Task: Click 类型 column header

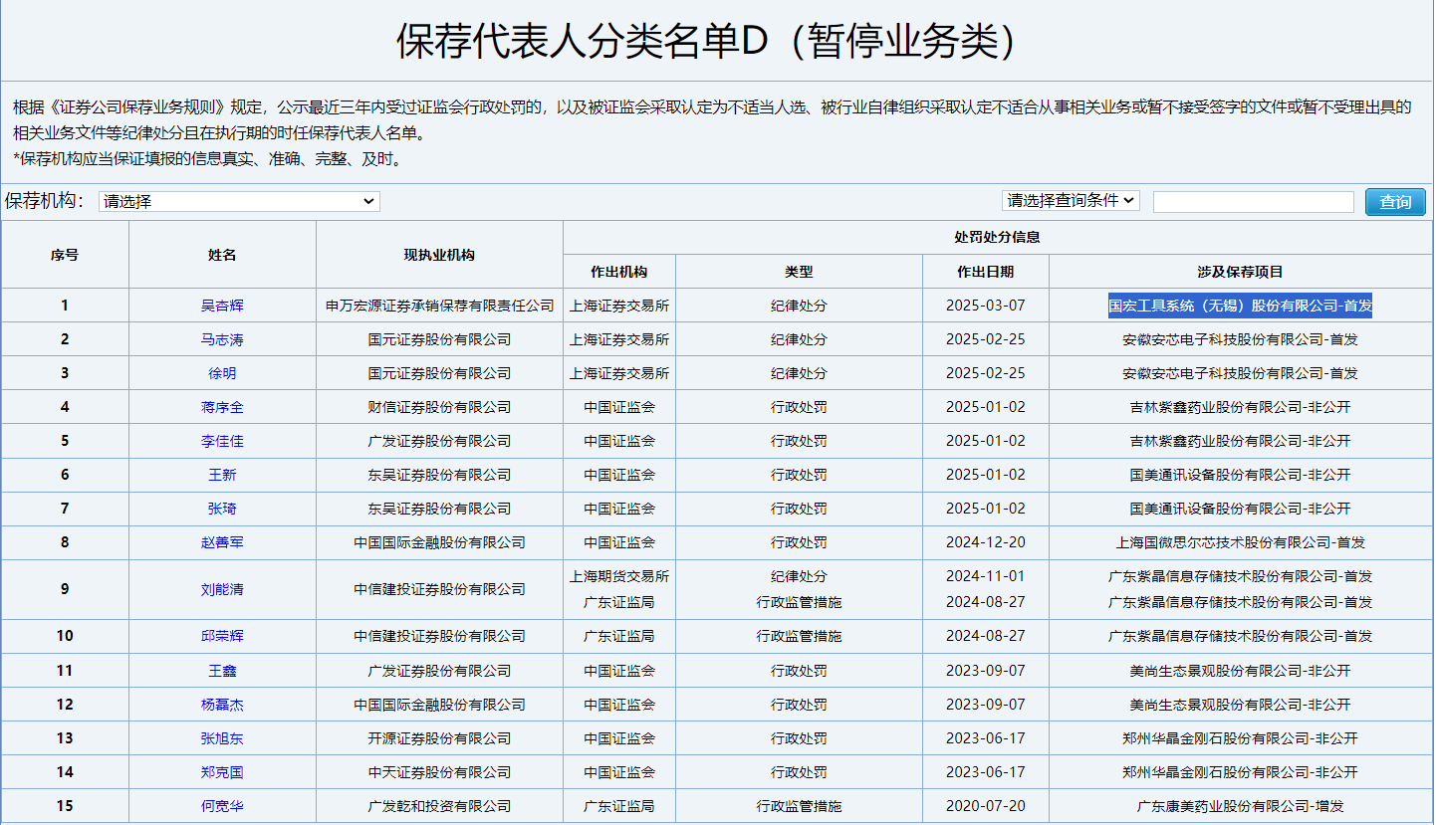Action: pos(799,272)
